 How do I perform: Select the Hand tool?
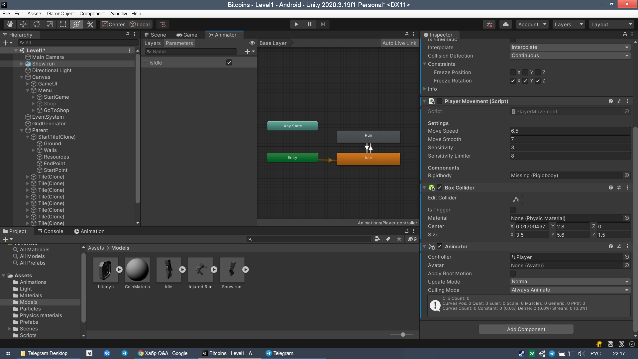tap(10, 24)
